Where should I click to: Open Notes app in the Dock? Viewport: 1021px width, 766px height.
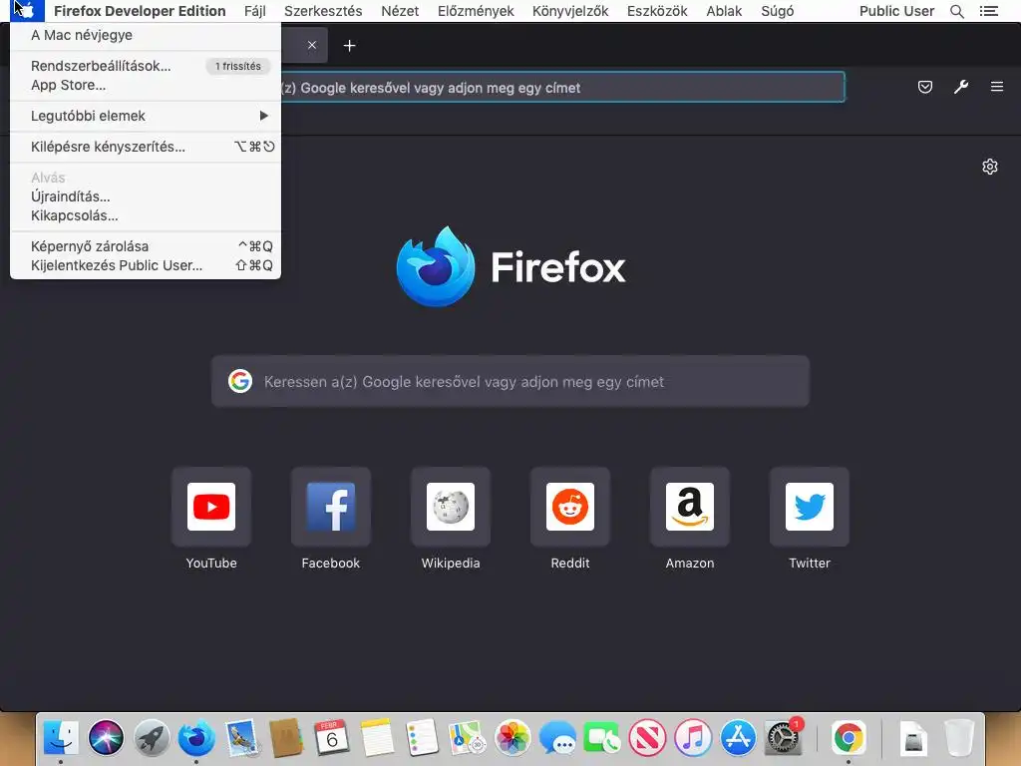tap(377, 738)
